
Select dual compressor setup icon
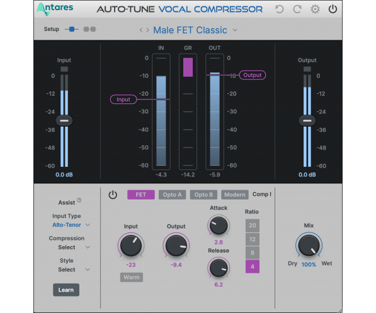pyautogui.click(x=89, y=29)
